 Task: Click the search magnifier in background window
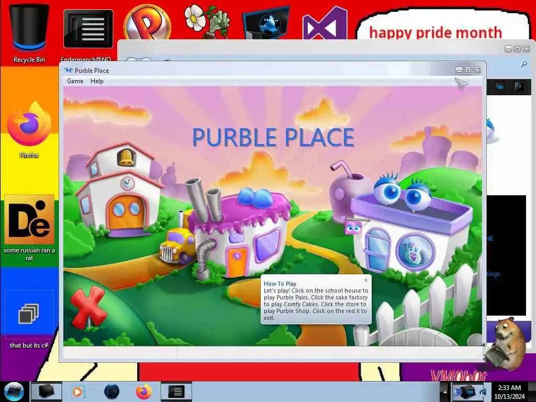click(x=524, y=64)
